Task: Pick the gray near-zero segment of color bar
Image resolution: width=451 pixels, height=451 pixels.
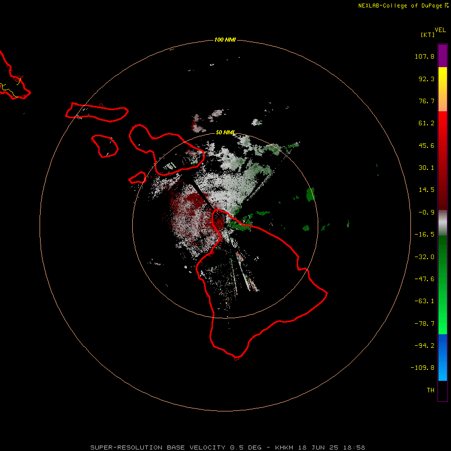Action: click(442, 223)
